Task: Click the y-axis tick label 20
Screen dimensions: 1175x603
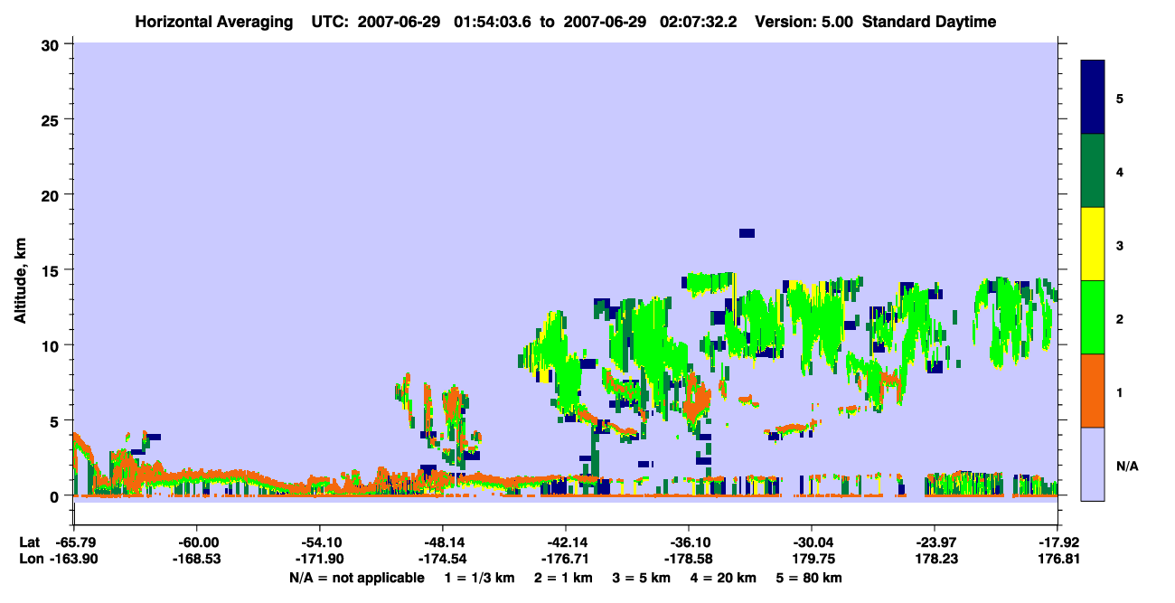Action: [50, 195]
